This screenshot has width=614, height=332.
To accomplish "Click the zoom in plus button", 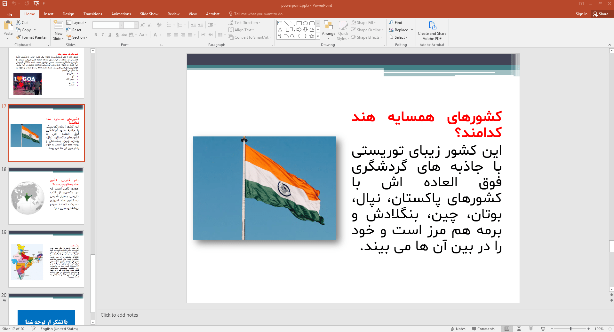I will [x=589, y=329].
